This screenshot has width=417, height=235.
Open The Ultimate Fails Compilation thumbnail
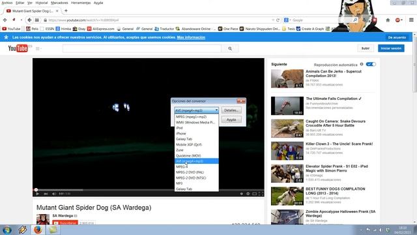coord(287,106)
